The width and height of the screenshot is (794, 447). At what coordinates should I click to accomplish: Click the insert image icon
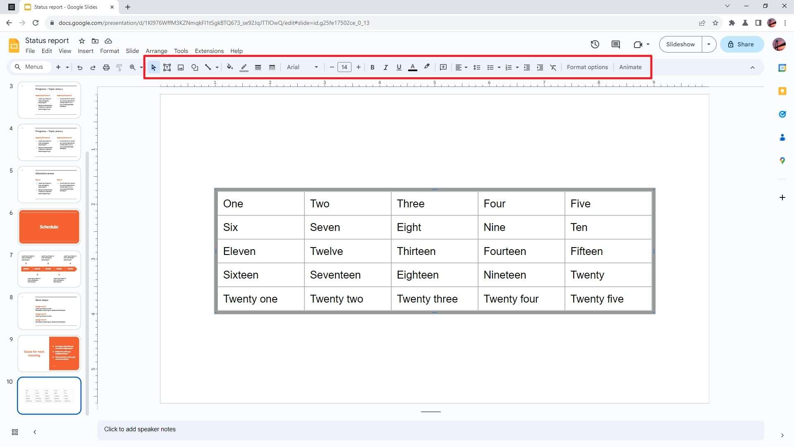click(181, 67)
